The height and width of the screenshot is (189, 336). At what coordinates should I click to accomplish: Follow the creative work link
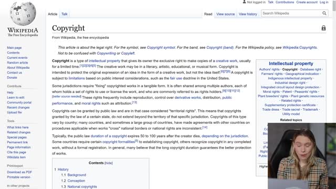(226, 61)
